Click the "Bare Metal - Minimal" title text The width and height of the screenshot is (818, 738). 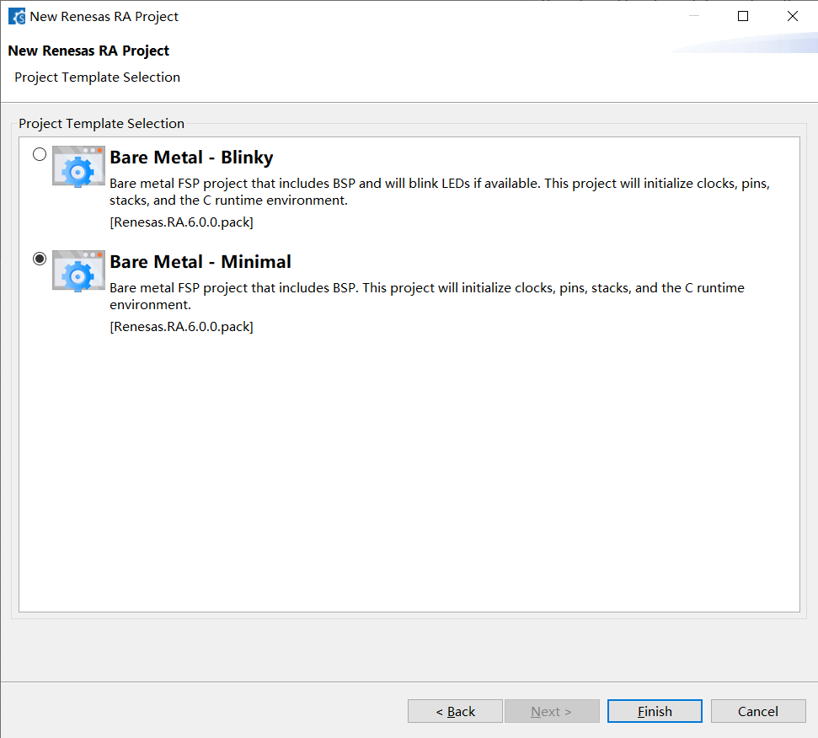200,262
